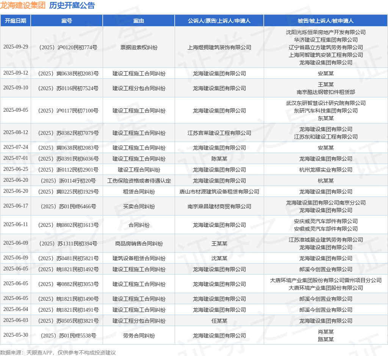
Task: Click defendant 江苏东和建设工程有限公司
Action: (325, 137)
